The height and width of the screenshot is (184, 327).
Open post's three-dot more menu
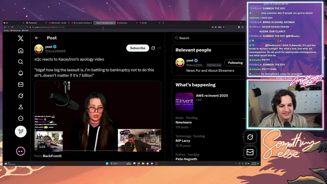click(159, 48)
